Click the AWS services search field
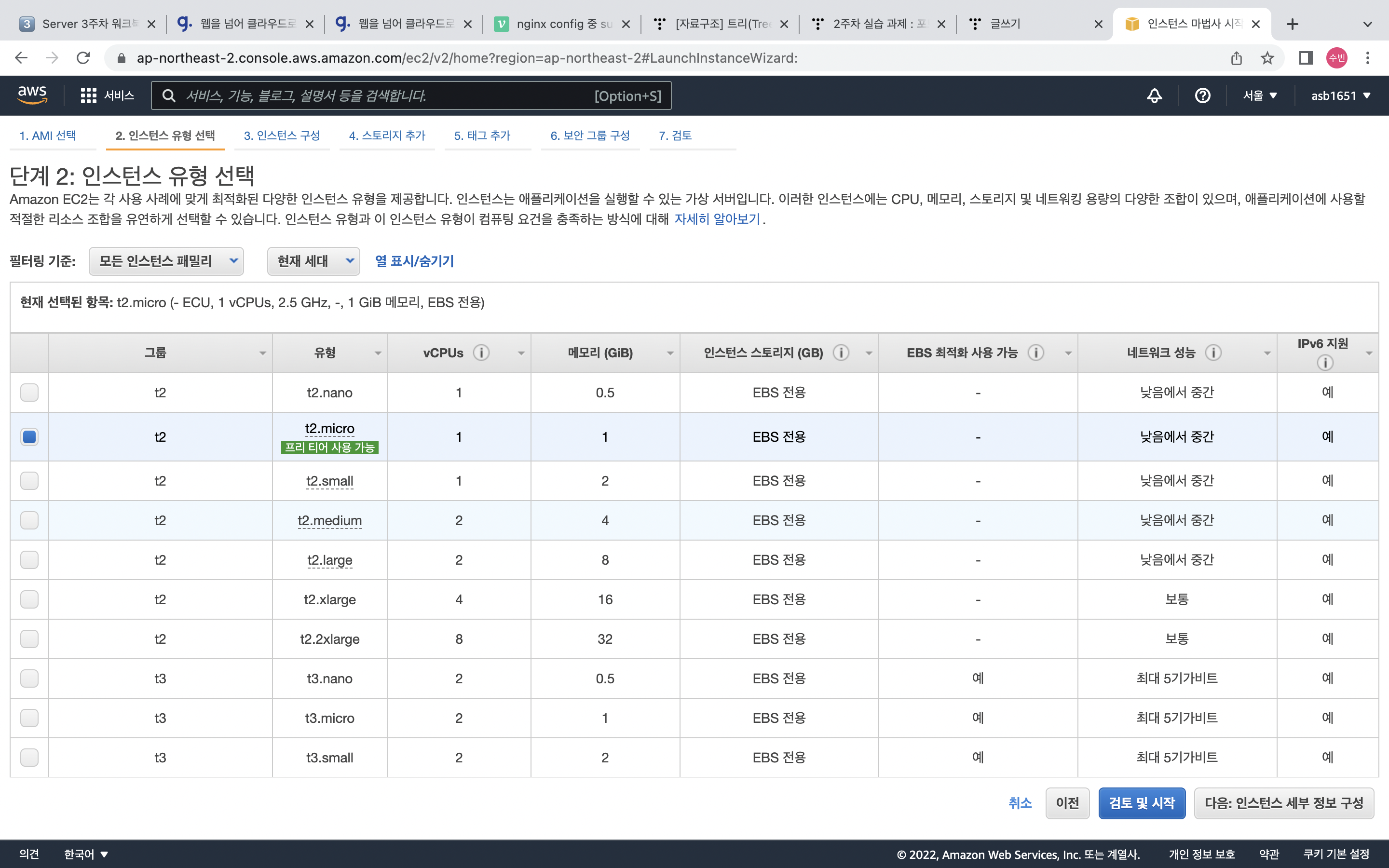 point(379,95)
